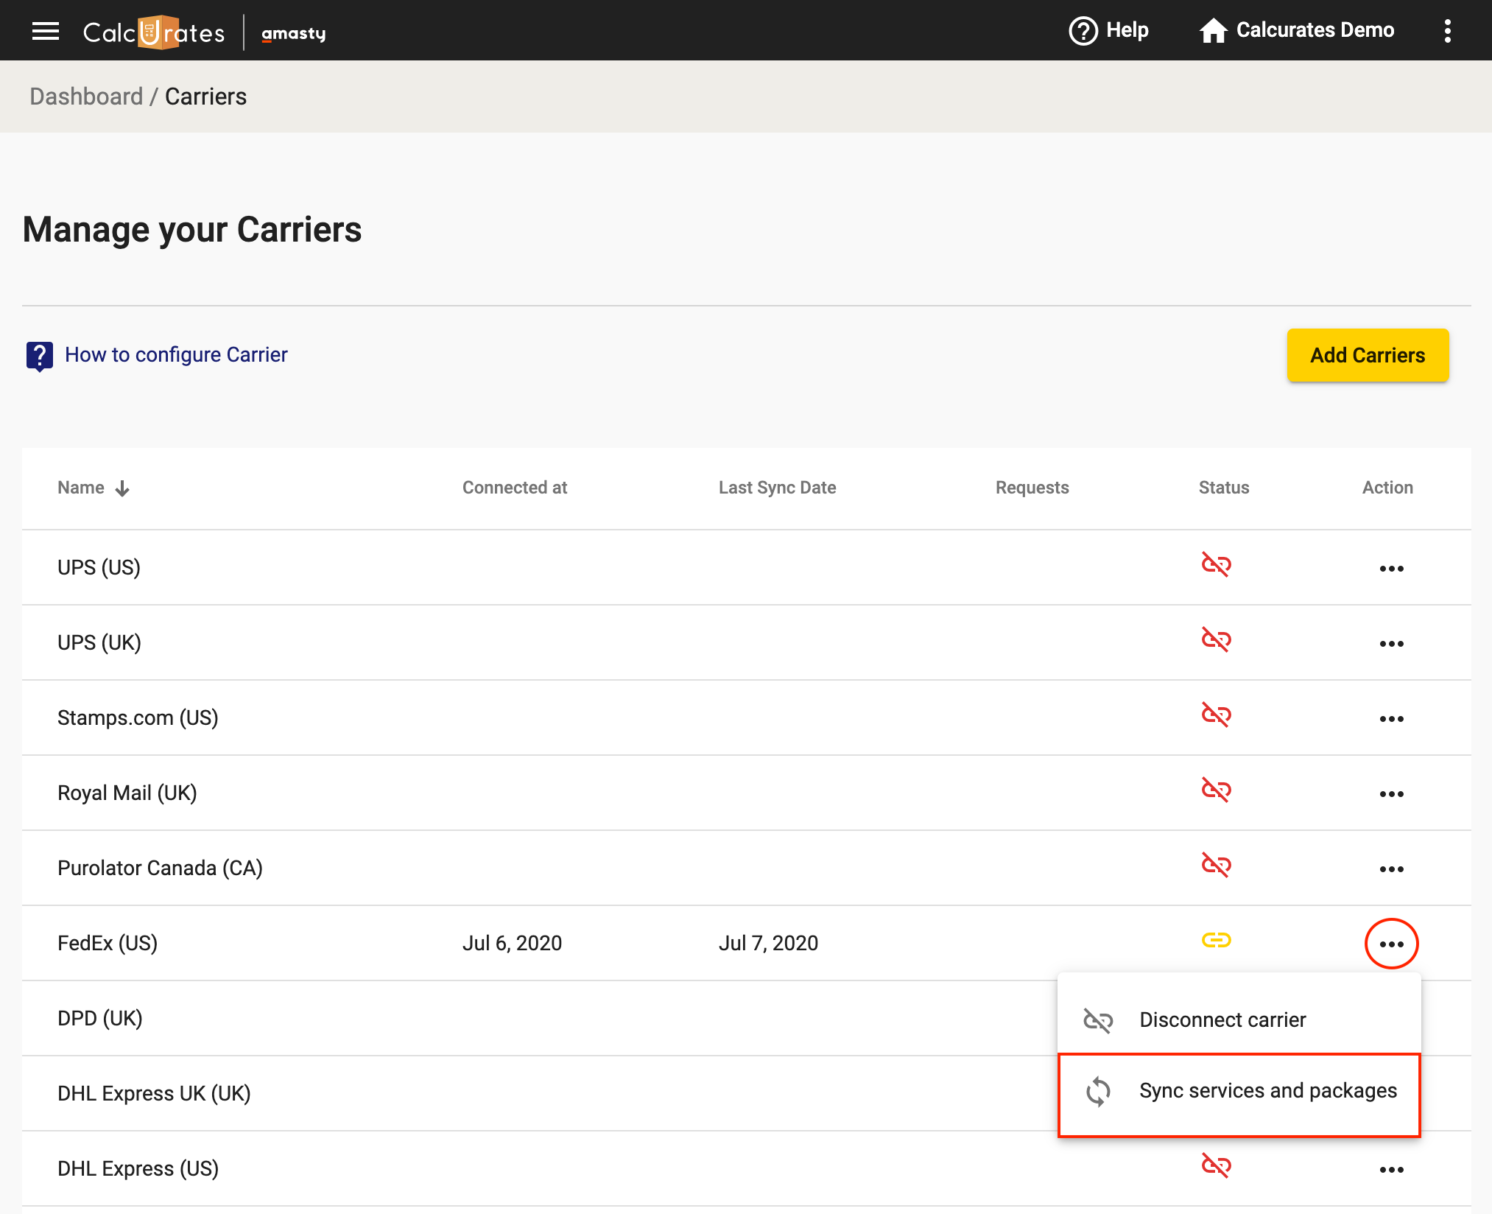The image size is (1492, 1214).
Task: Select the DHL Express (US) carrier name
Action: (138, 1169)
